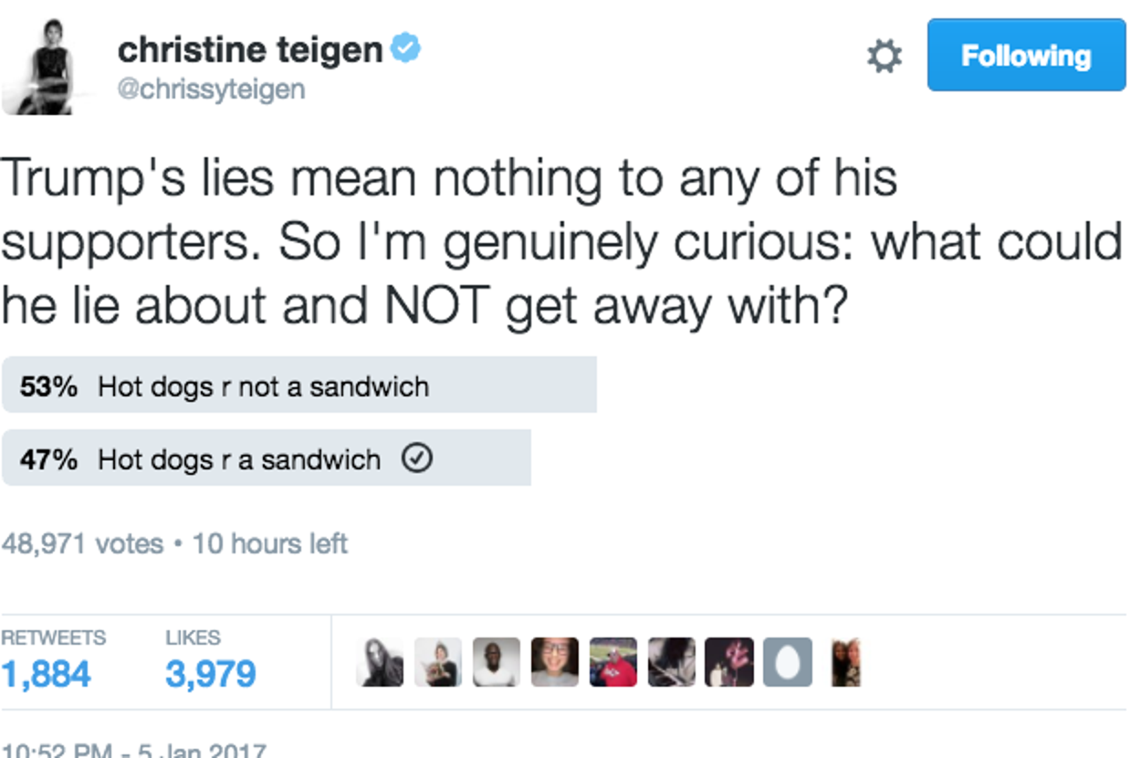Open liker avatar showing two women
The image size is (1141, 758).
[845, 662]
